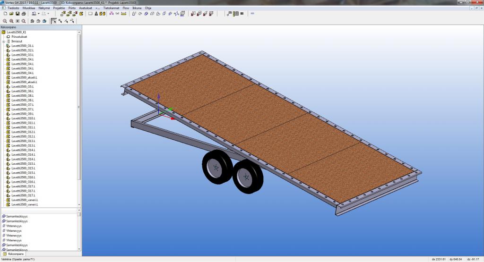Click the concentric constraint toolbar icon

click(x=146, y=14)
